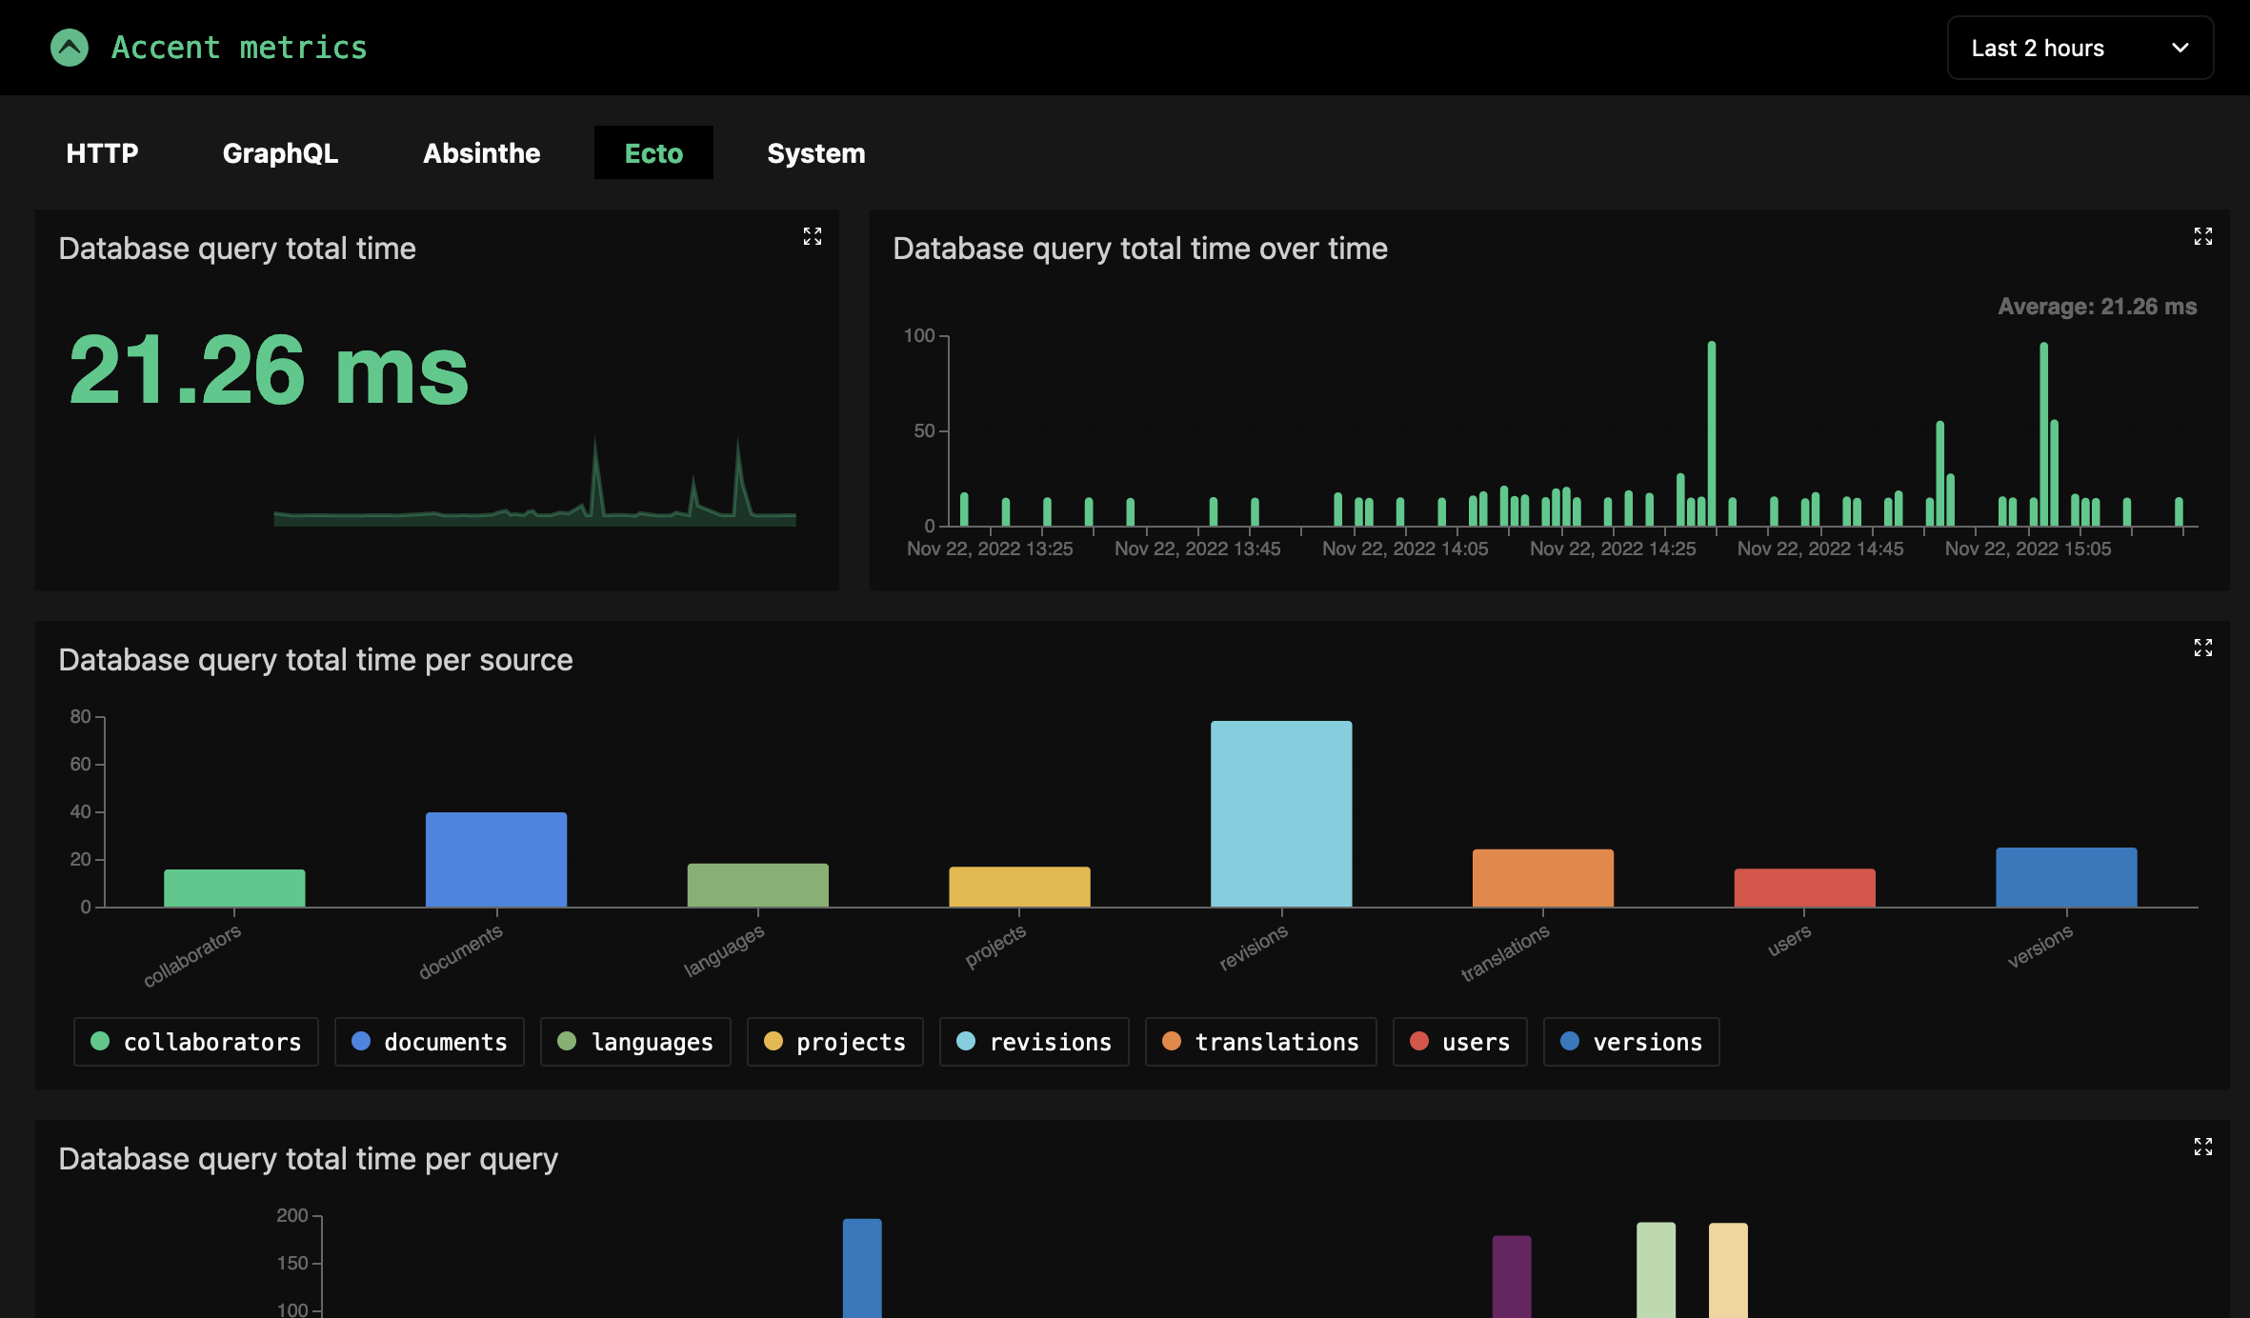Hide the documents series via its legend
2250x1318 pixels.
429,1042
